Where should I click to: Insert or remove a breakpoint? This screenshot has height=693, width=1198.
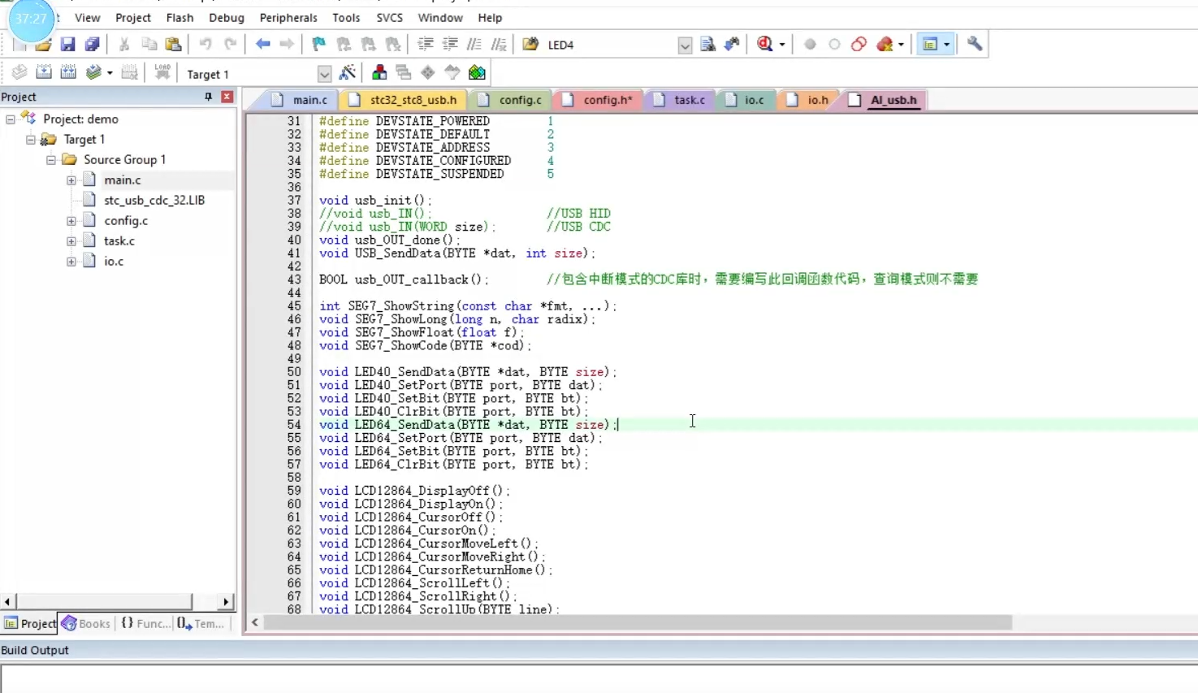810,45
